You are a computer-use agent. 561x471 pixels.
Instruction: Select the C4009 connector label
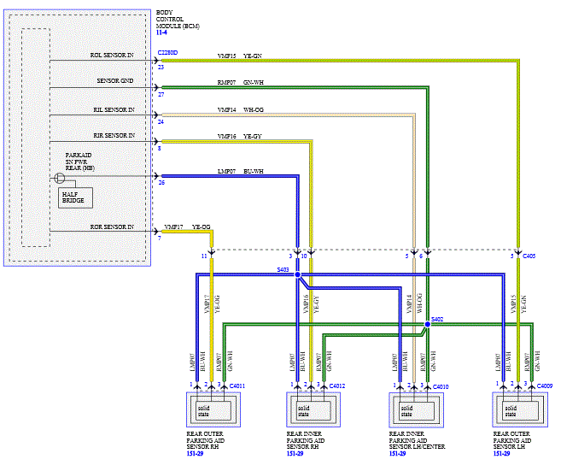[545, 386]
